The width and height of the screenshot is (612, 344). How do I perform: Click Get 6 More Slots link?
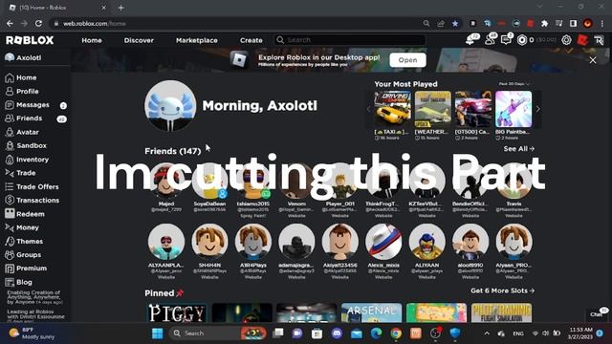pos(502,290)
